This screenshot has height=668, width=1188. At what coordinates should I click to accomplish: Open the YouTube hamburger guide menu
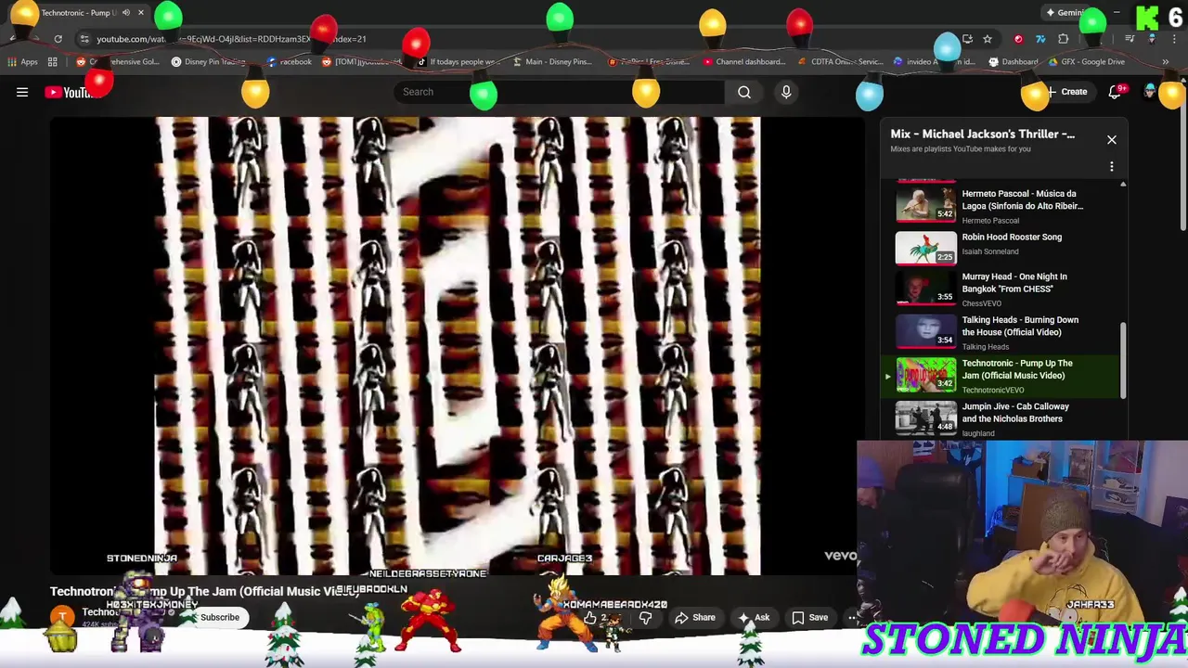click(x=22, y=92)
